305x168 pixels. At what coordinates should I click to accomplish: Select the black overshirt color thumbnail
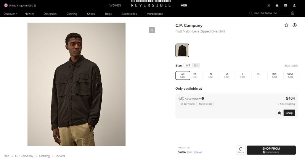[x=182, y=50]
